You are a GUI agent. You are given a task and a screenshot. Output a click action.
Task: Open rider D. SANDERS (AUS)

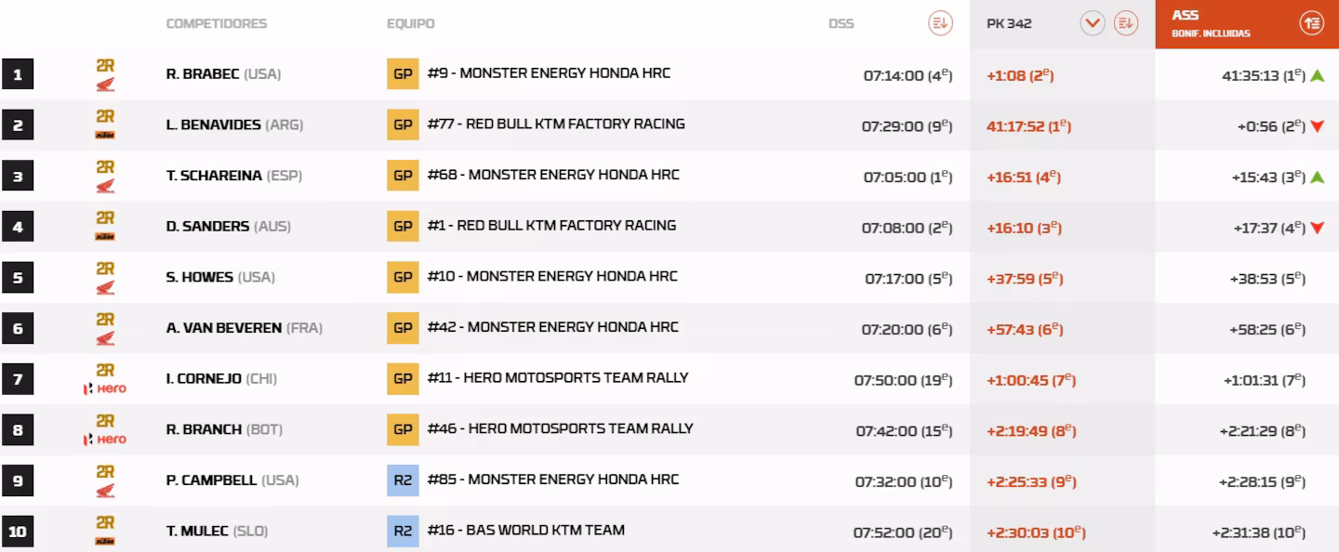pyautogui.click(x=228, y=227)
